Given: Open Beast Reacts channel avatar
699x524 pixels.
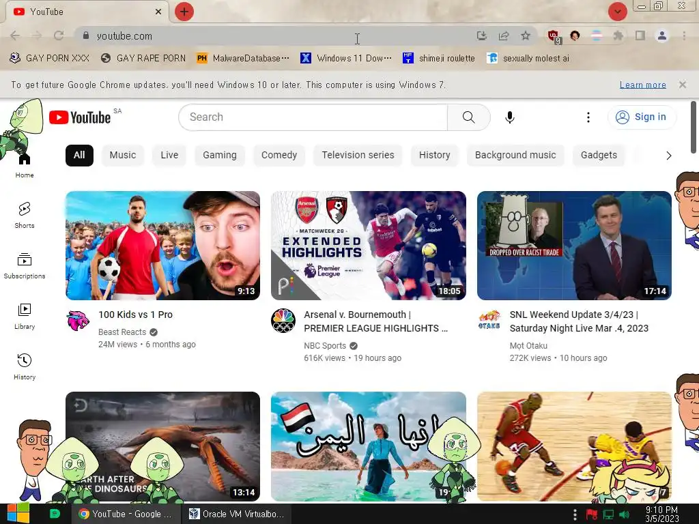Looking at the screenshot, I should coord(78,321).
